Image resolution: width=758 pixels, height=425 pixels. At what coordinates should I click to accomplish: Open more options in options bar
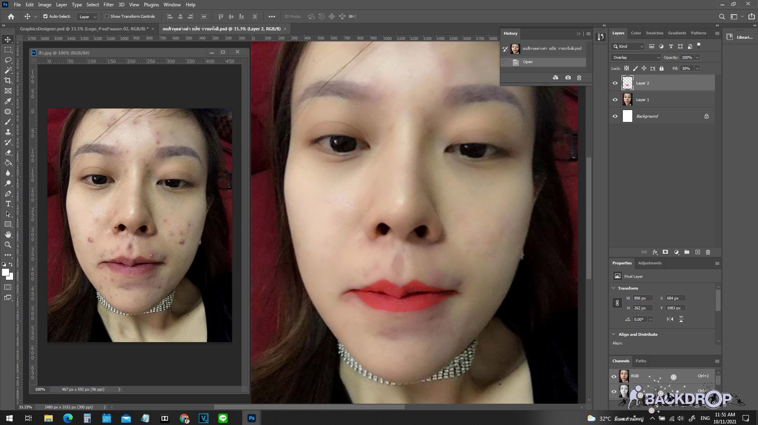pyautogui.click(x=272, y=17)
